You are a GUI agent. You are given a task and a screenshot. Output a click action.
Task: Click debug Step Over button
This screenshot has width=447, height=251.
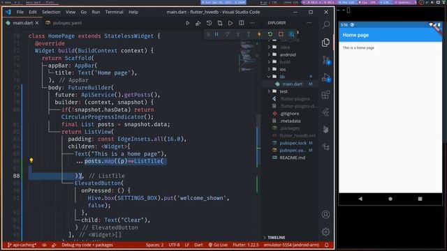coord(227,34)
